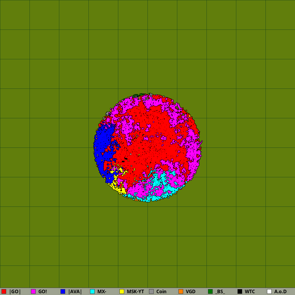The image size is (295, 295).
Task: Click the gray Coin legend swatch
Action: (x=151, y=291)
